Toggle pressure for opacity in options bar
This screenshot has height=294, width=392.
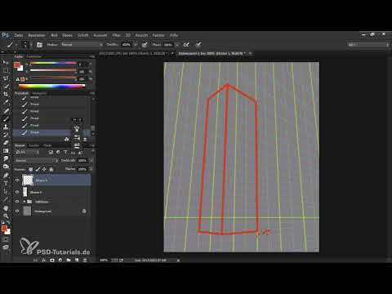click(x=145, y=44)
